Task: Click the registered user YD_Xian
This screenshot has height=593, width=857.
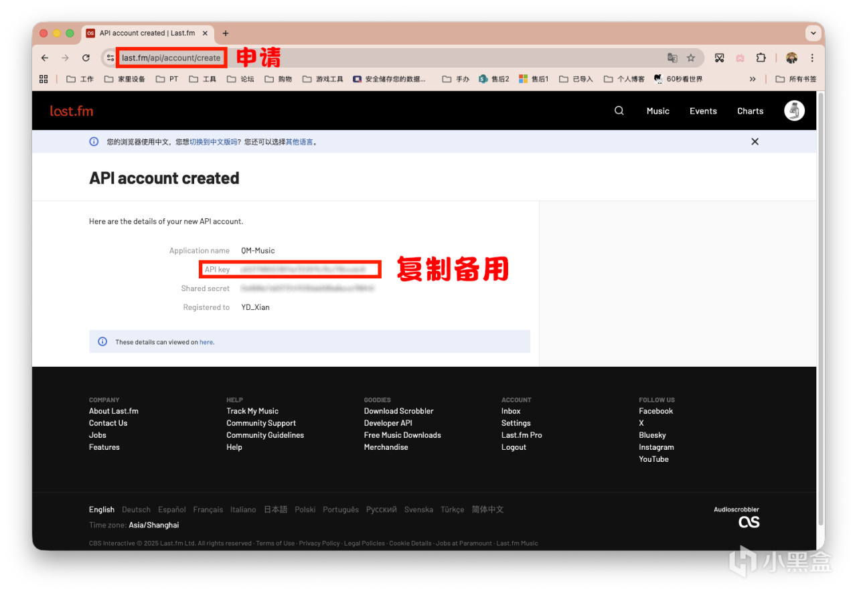Action: click(255, 307)
